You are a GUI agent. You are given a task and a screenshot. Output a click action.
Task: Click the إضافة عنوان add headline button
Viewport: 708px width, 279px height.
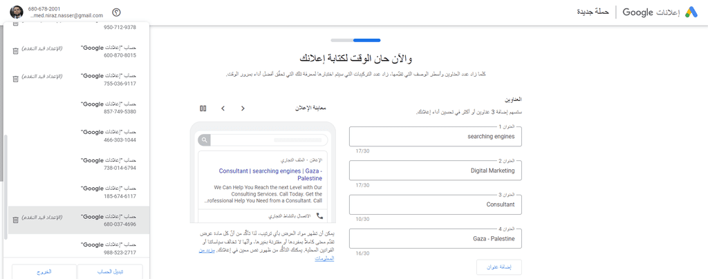click(499, 267)
